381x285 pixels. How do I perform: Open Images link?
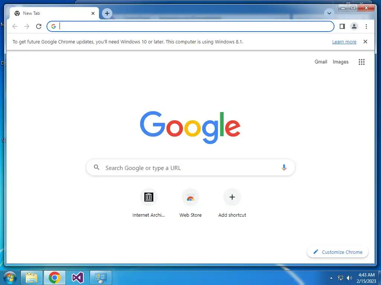click(x=340, y=62)
